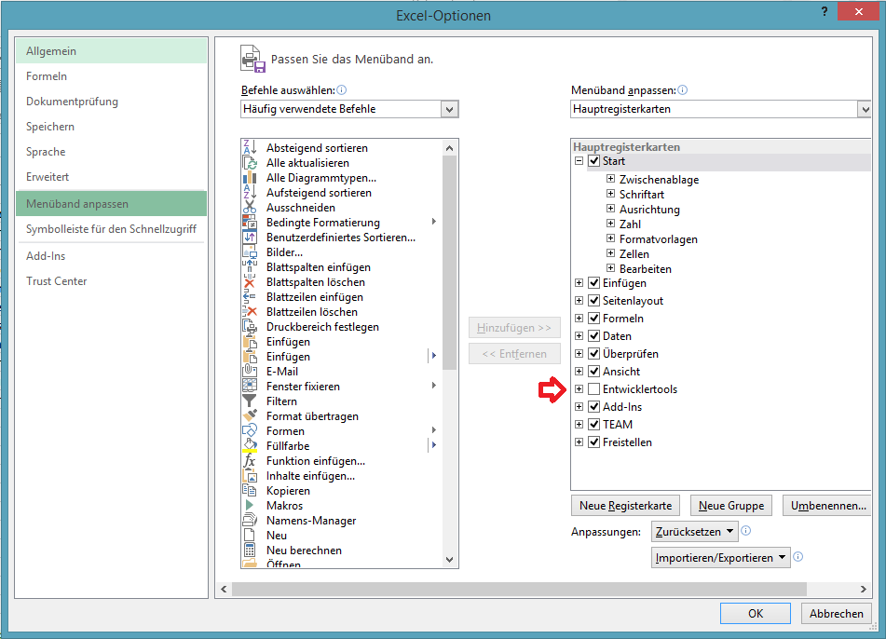Click the Fenster fixieren icon

tap(250, 387)
